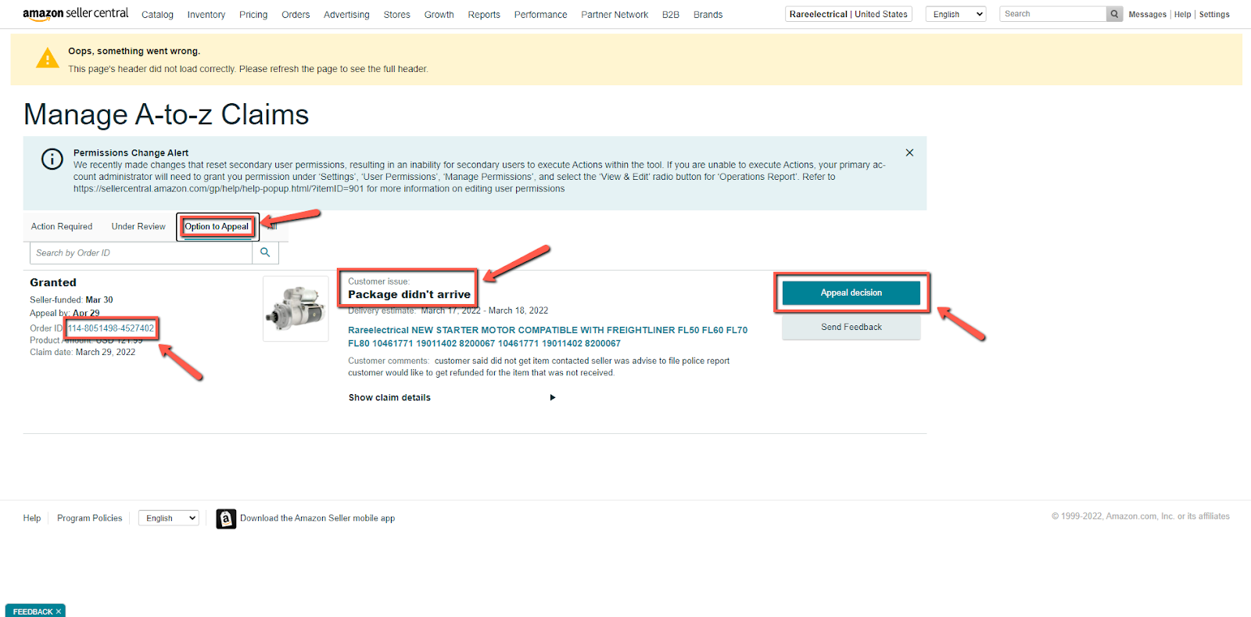1251x617 pixels.
Task: Click the Amazon Seller Central logo
Action: coord(76,13)
